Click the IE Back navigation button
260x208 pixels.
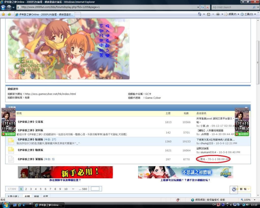pos(3,7)
